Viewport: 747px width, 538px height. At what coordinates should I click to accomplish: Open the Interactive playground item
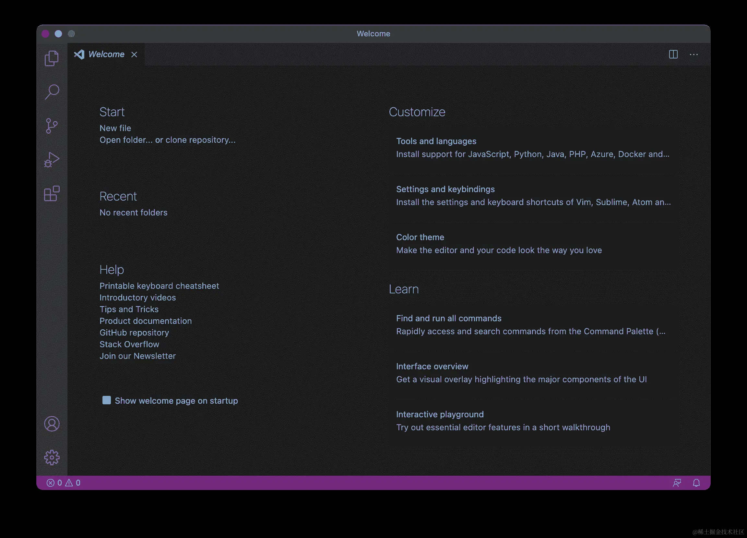click(440, 414)
